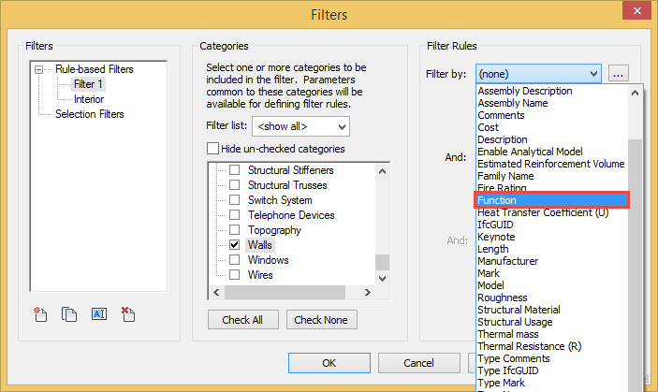Viewport: 658px width, 392px height.
Task: Check the Windows category
Action: [x=235, y=260]
